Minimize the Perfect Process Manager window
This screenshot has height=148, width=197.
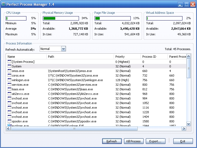click(180, 4)
